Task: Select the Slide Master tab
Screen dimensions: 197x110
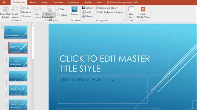Action: tap(19, 2)
